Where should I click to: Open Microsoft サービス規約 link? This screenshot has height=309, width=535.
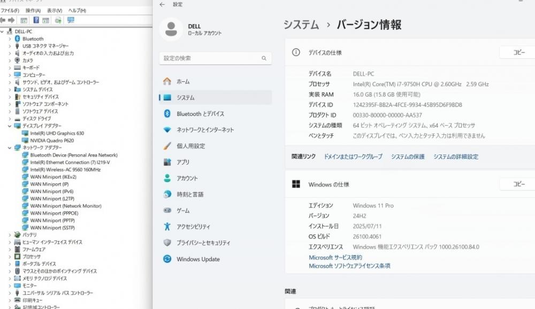click(335, 258)
